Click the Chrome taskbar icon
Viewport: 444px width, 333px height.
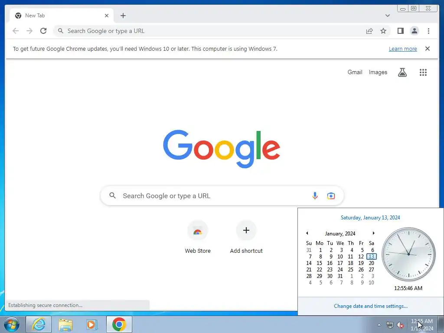[119, 324]
